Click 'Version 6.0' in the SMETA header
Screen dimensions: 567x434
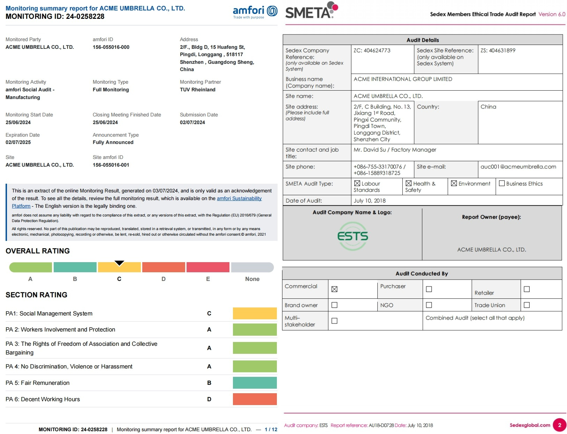(552, 14)
